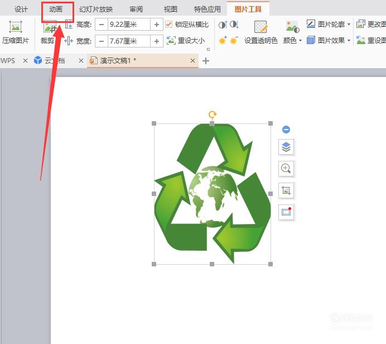Image resolution: width=386 pixels, height=344 pixels.
Task: Close the 云文档 tab
Action: pos(81,61)
